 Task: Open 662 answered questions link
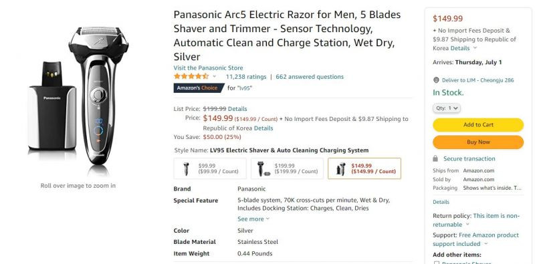point(310,77)
